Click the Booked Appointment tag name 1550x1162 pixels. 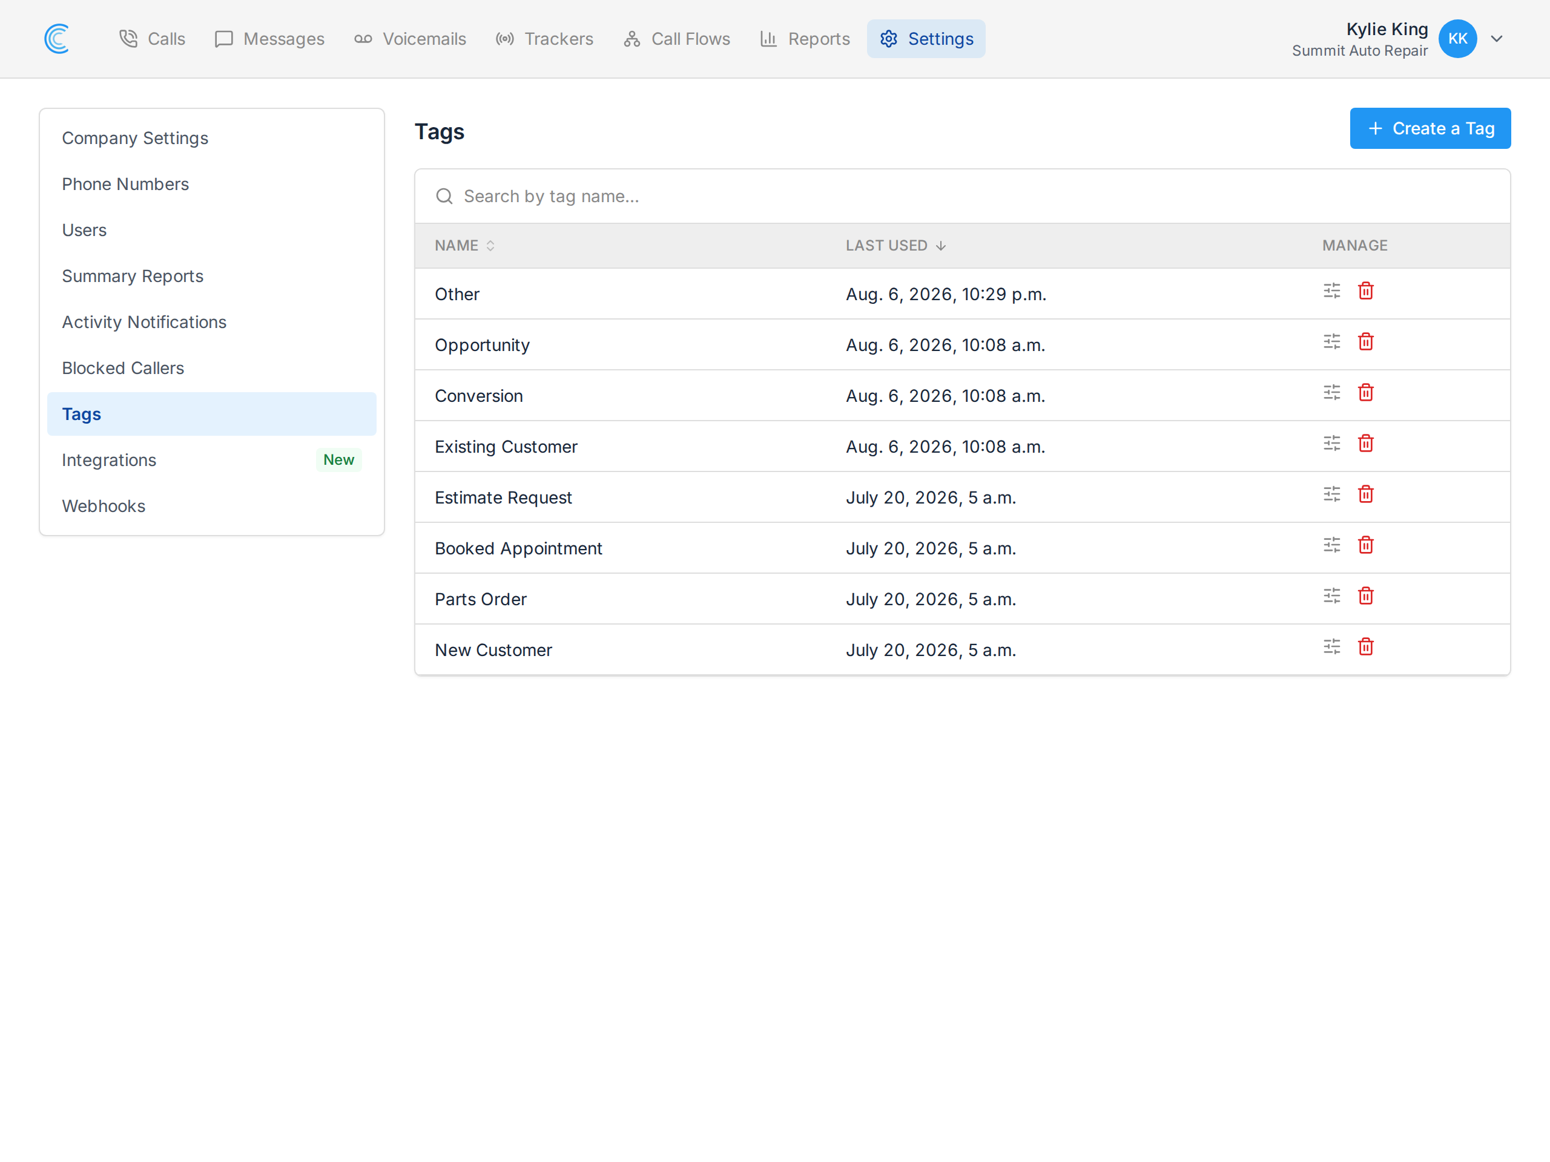518,548
